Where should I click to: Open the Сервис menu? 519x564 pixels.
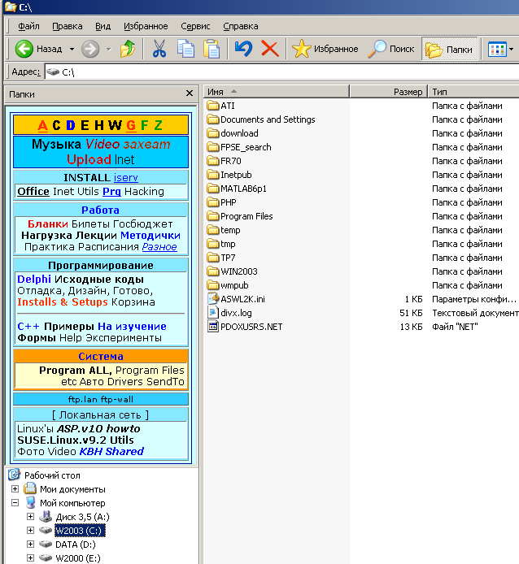(195, 26)
